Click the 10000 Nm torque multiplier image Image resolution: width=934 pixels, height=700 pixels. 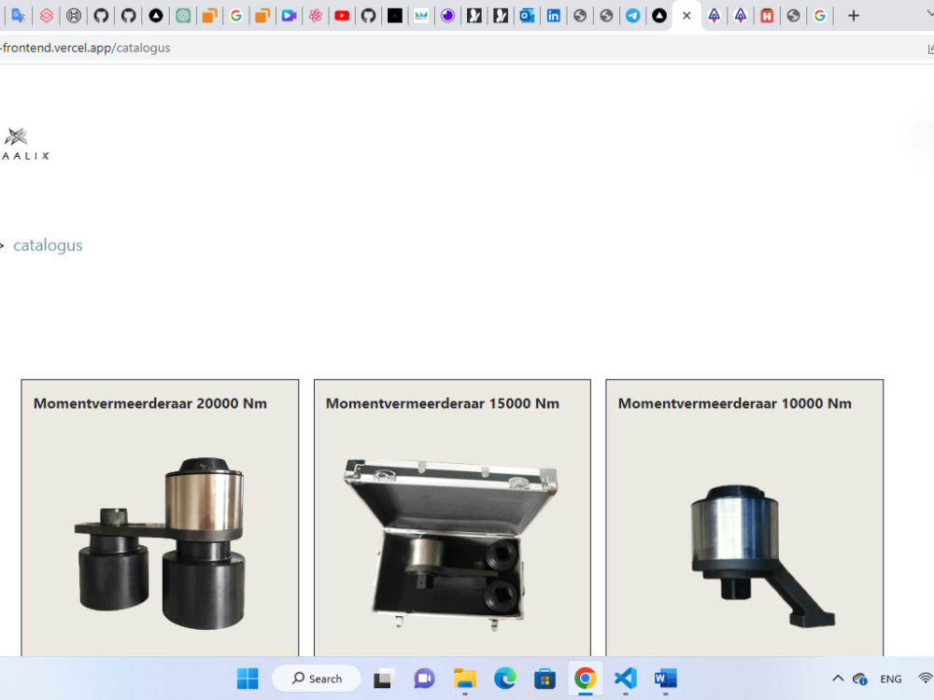click(x=763, y=556)
